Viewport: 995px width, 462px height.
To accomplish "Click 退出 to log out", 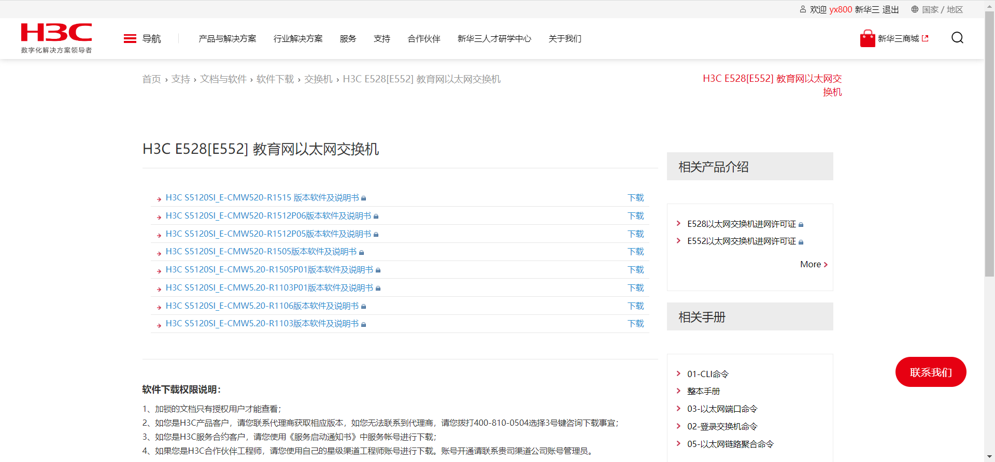I will pos(890,9).
